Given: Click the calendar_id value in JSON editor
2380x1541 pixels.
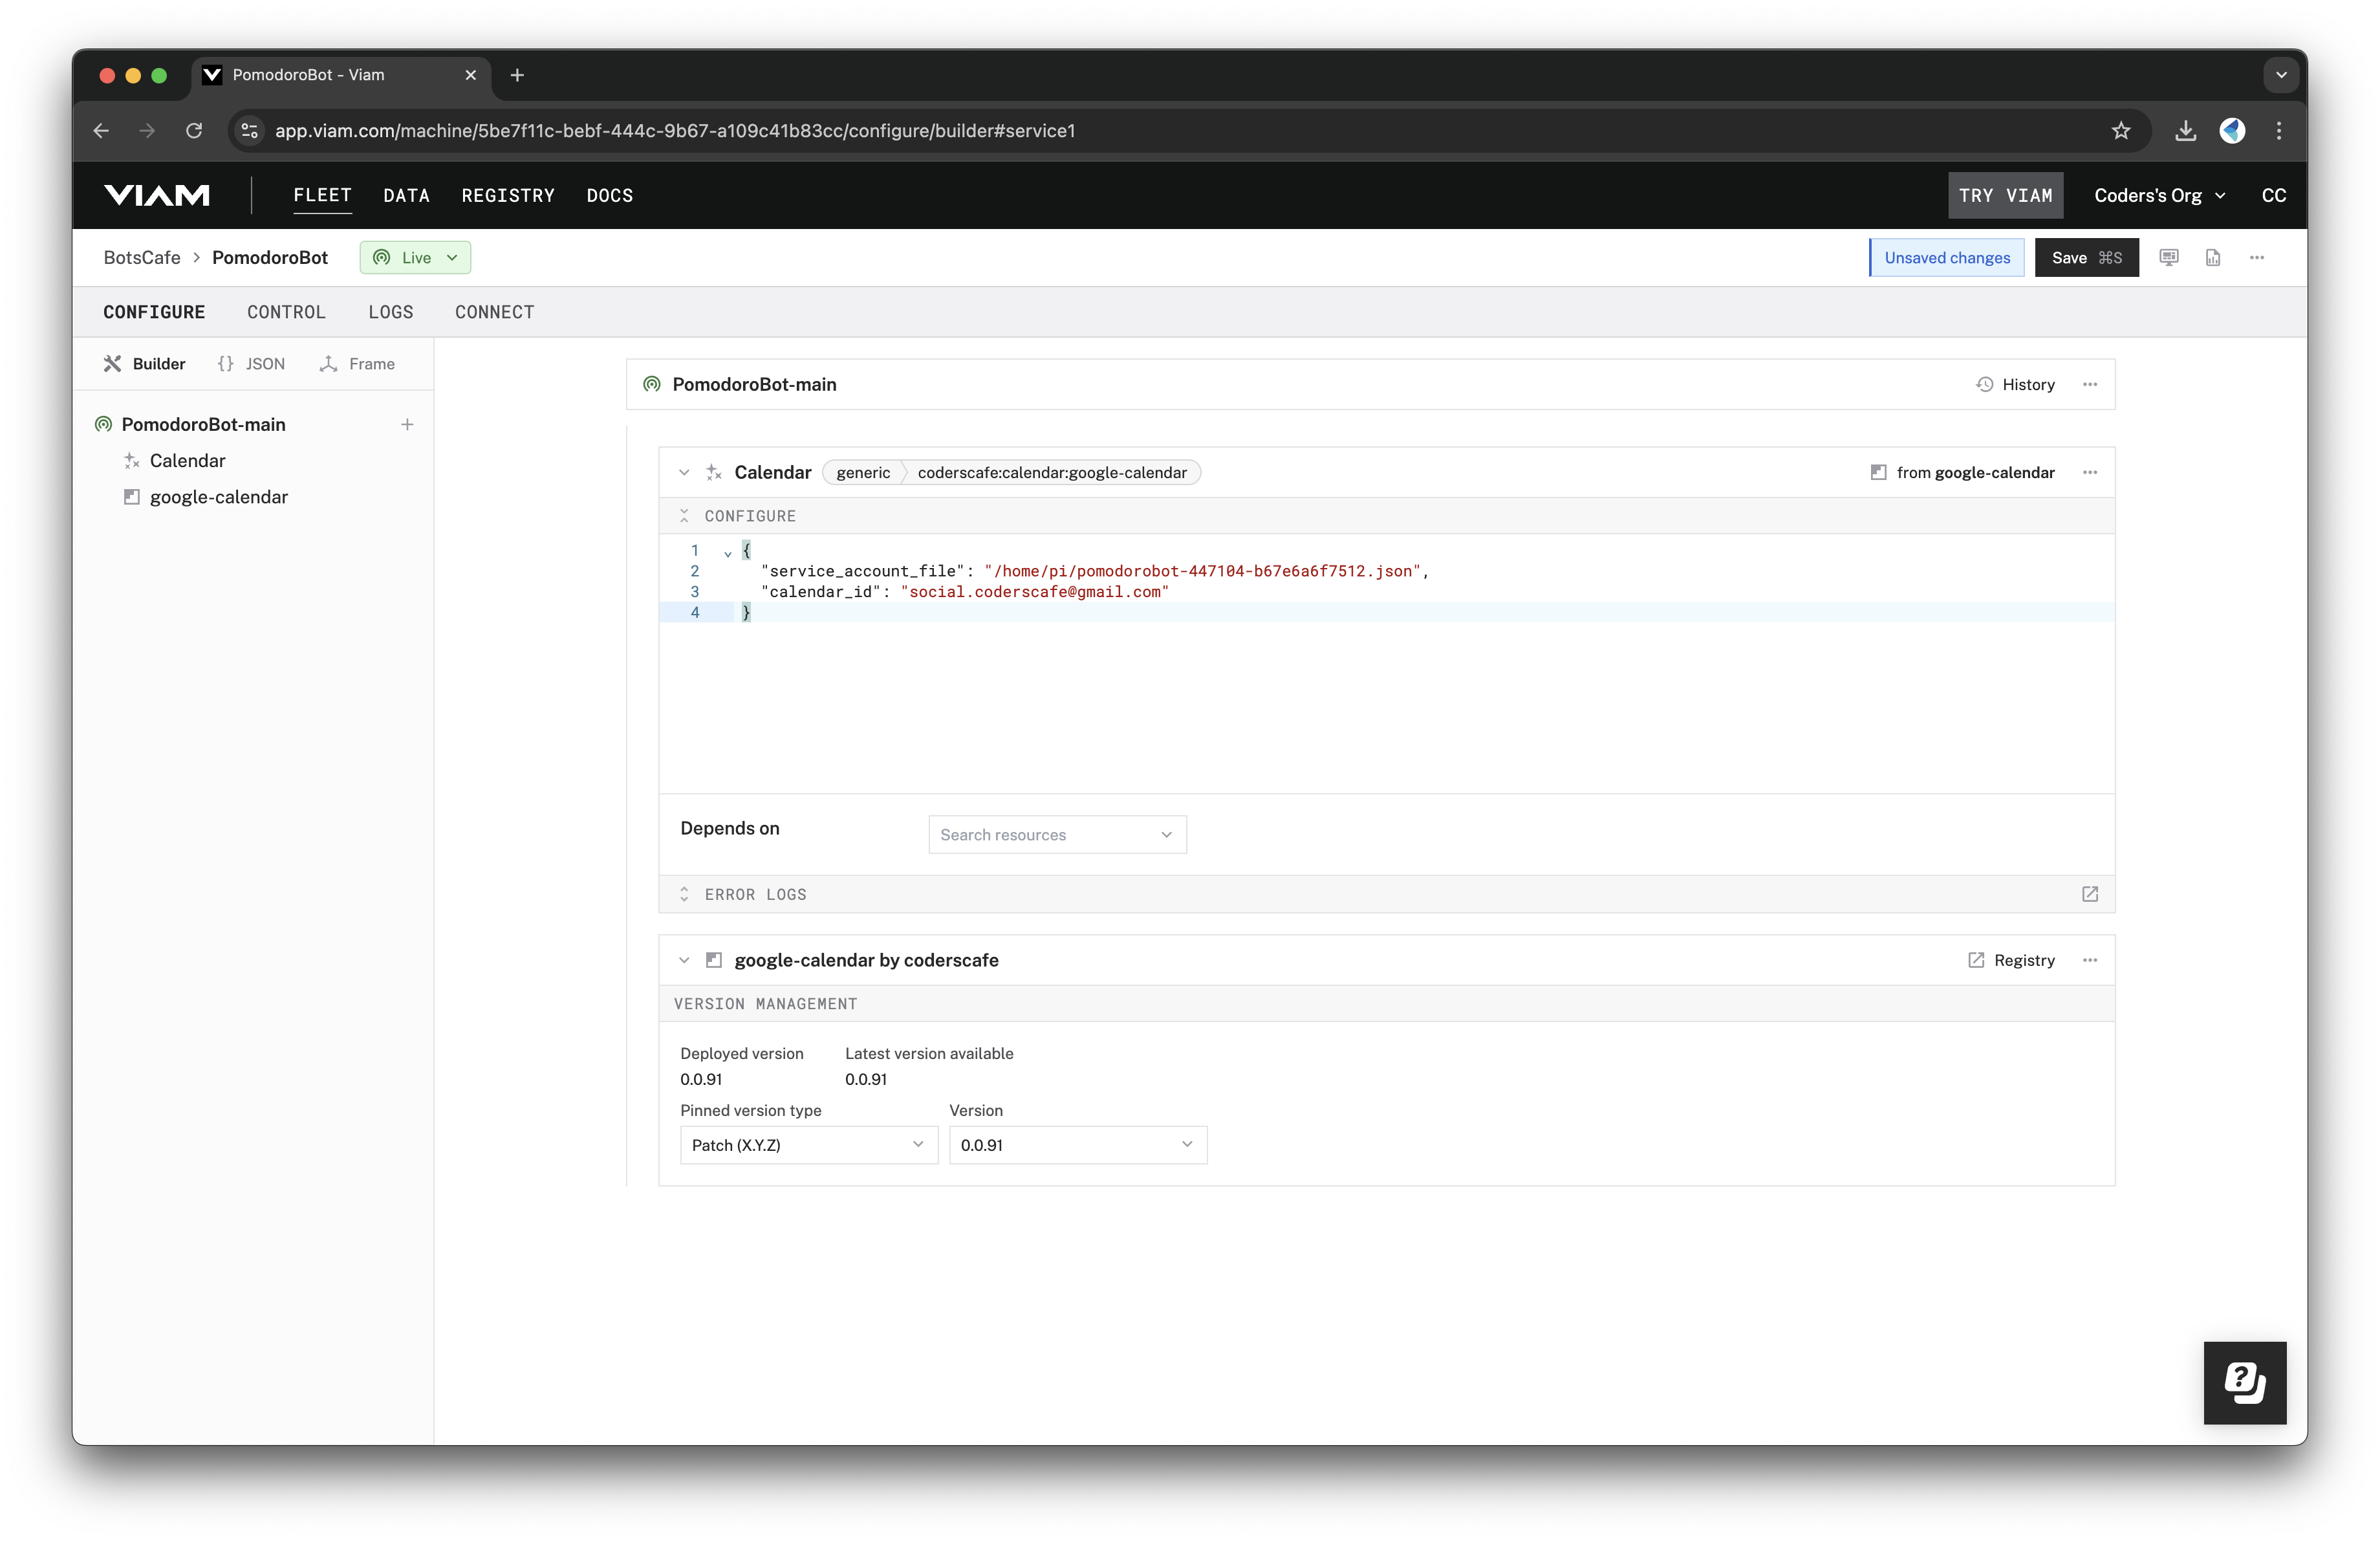Looking at the screenshot, I should point(1035,591).
